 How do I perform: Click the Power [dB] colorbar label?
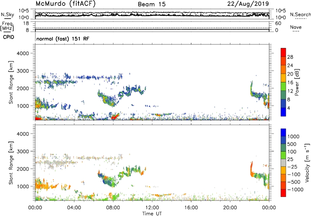[297, 82]
